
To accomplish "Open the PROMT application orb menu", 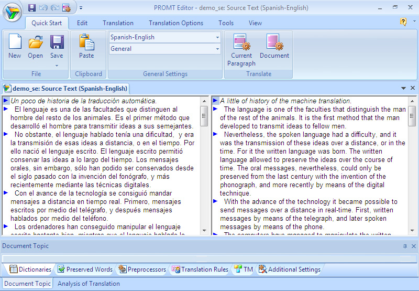I will click(12, 12).
